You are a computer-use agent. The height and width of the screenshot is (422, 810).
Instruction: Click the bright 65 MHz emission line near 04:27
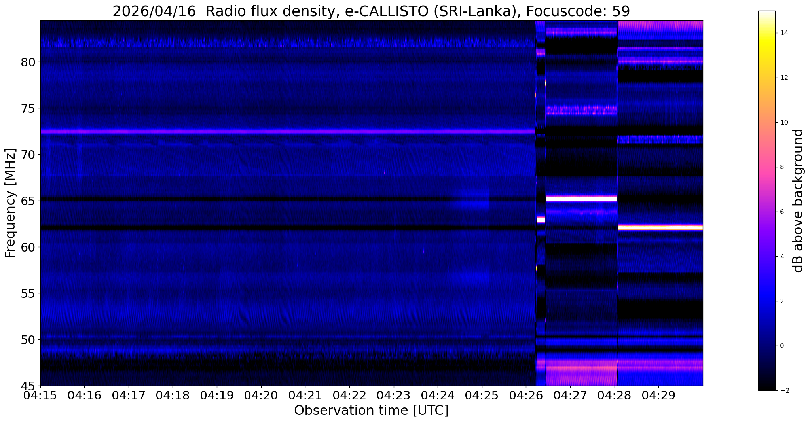581,199
